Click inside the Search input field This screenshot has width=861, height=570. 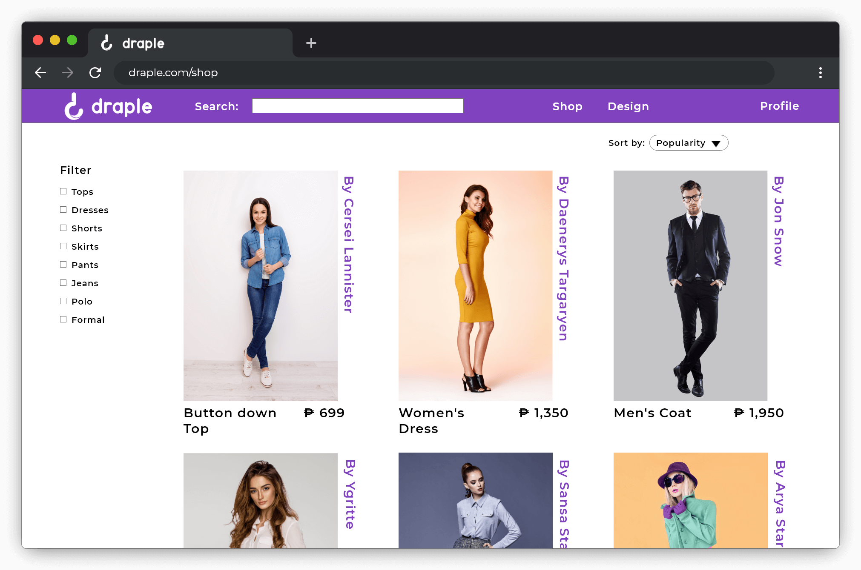click(358, 106)
